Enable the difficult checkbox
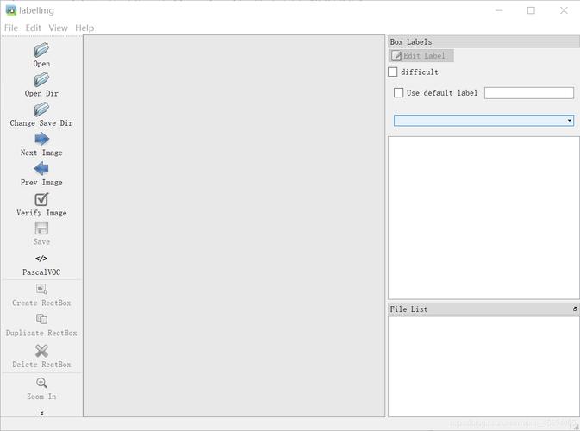580x431 pixels. coord(393,72)
